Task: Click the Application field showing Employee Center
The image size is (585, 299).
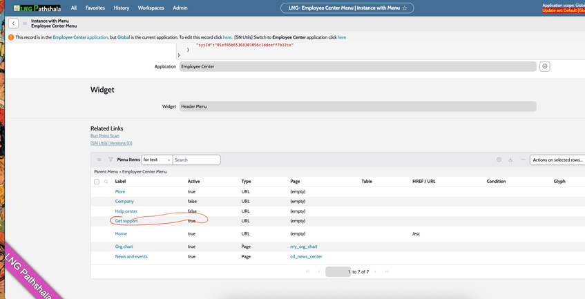Action: 358,66
